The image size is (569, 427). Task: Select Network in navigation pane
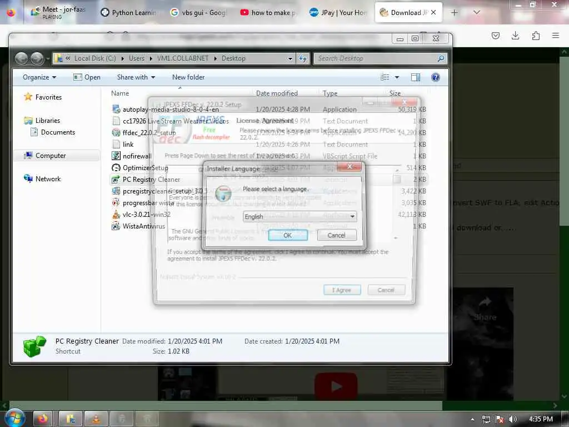[48, 178]
